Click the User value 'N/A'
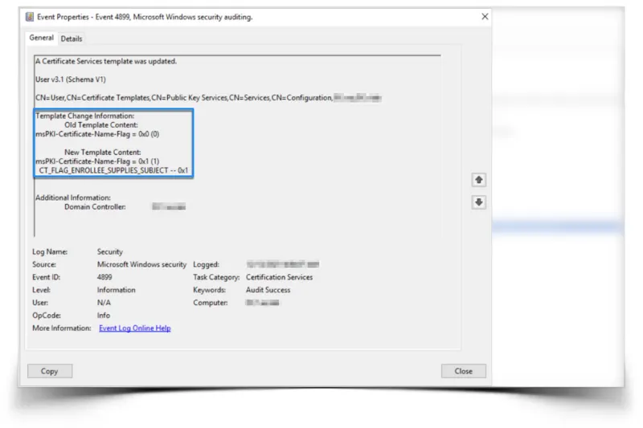The height and width of the screenshot is (428, 643). pyautogui.click(x=104, y=303)
